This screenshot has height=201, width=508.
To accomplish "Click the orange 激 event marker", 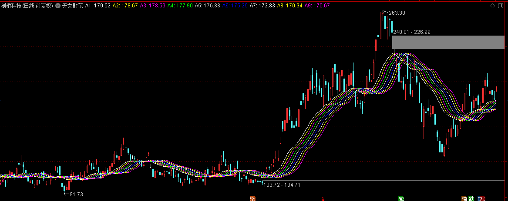I will pos(252,198).
